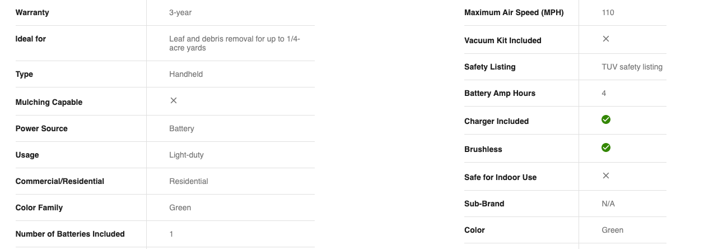The width and height of the screenshot is (704, 249).
Task: Click the green checkmark beside Charger Included
Action: coord(606,119)
